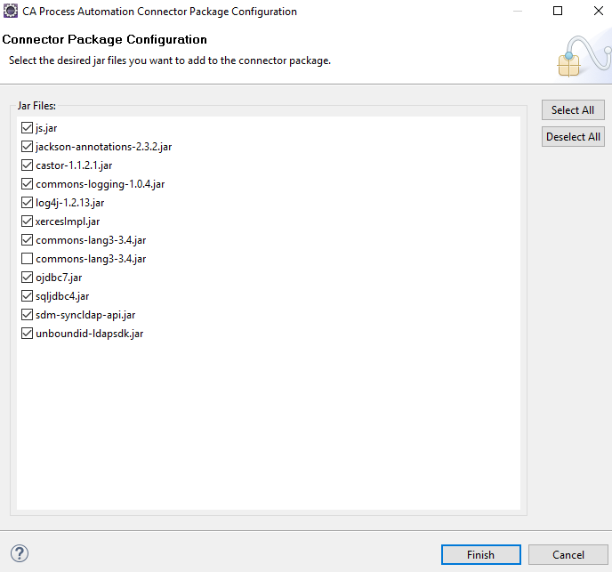Screen dimensions: 612x572
Task: Uncheck the xercesImpl.jar checkbox
Action: 27,222
